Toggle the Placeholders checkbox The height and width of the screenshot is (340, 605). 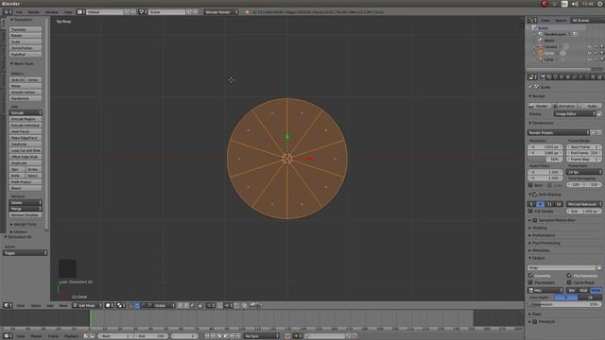click(x=530, y=282)
